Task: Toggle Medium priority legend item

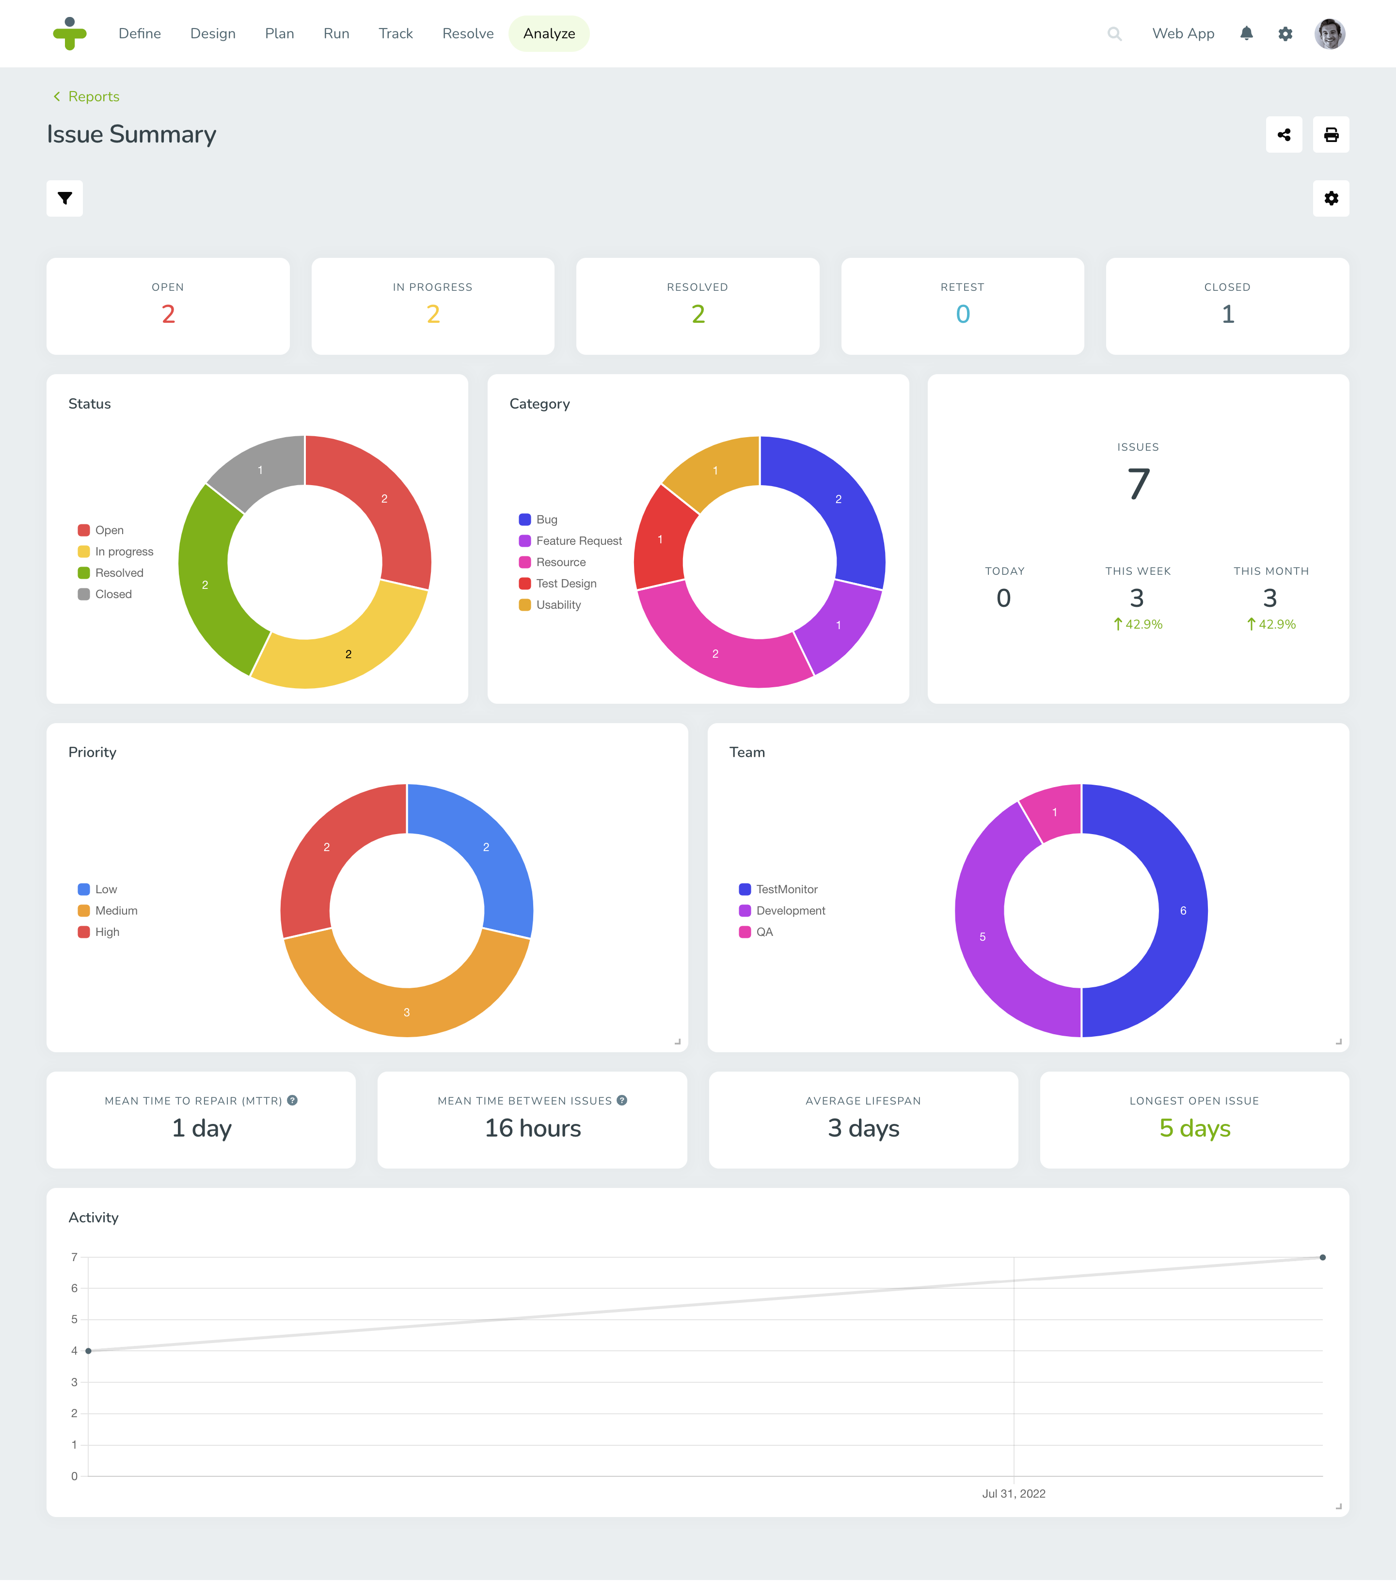Action: pyautogui.click(x=108, y=910)
